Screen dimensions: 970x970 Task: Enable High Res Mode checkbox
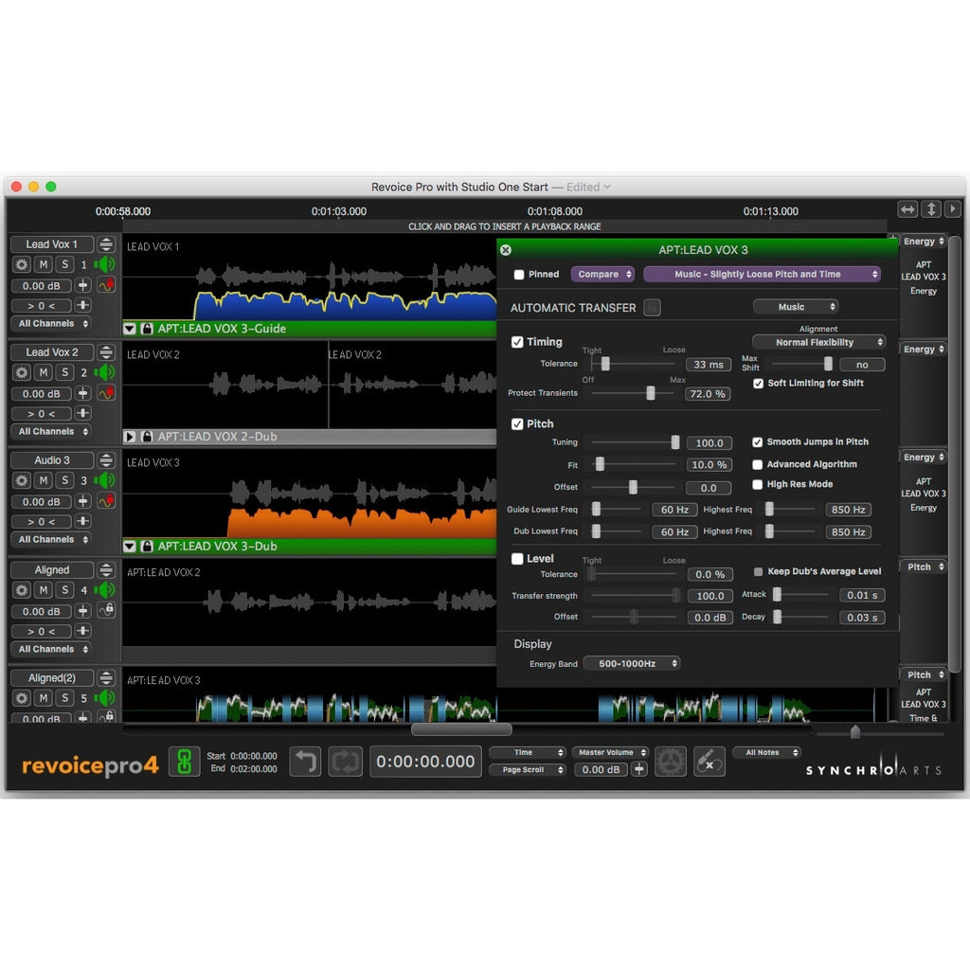pyautogui.click(x=757, y=484)
